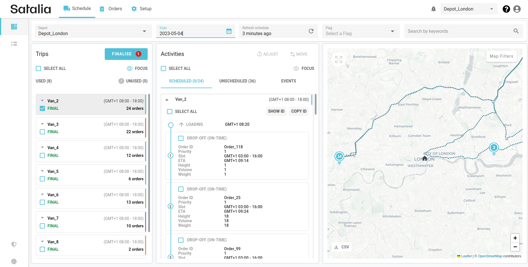Viewport: 528px width, 267px height.
Task: Click the Search by keywords field
Action: point(459,31)
